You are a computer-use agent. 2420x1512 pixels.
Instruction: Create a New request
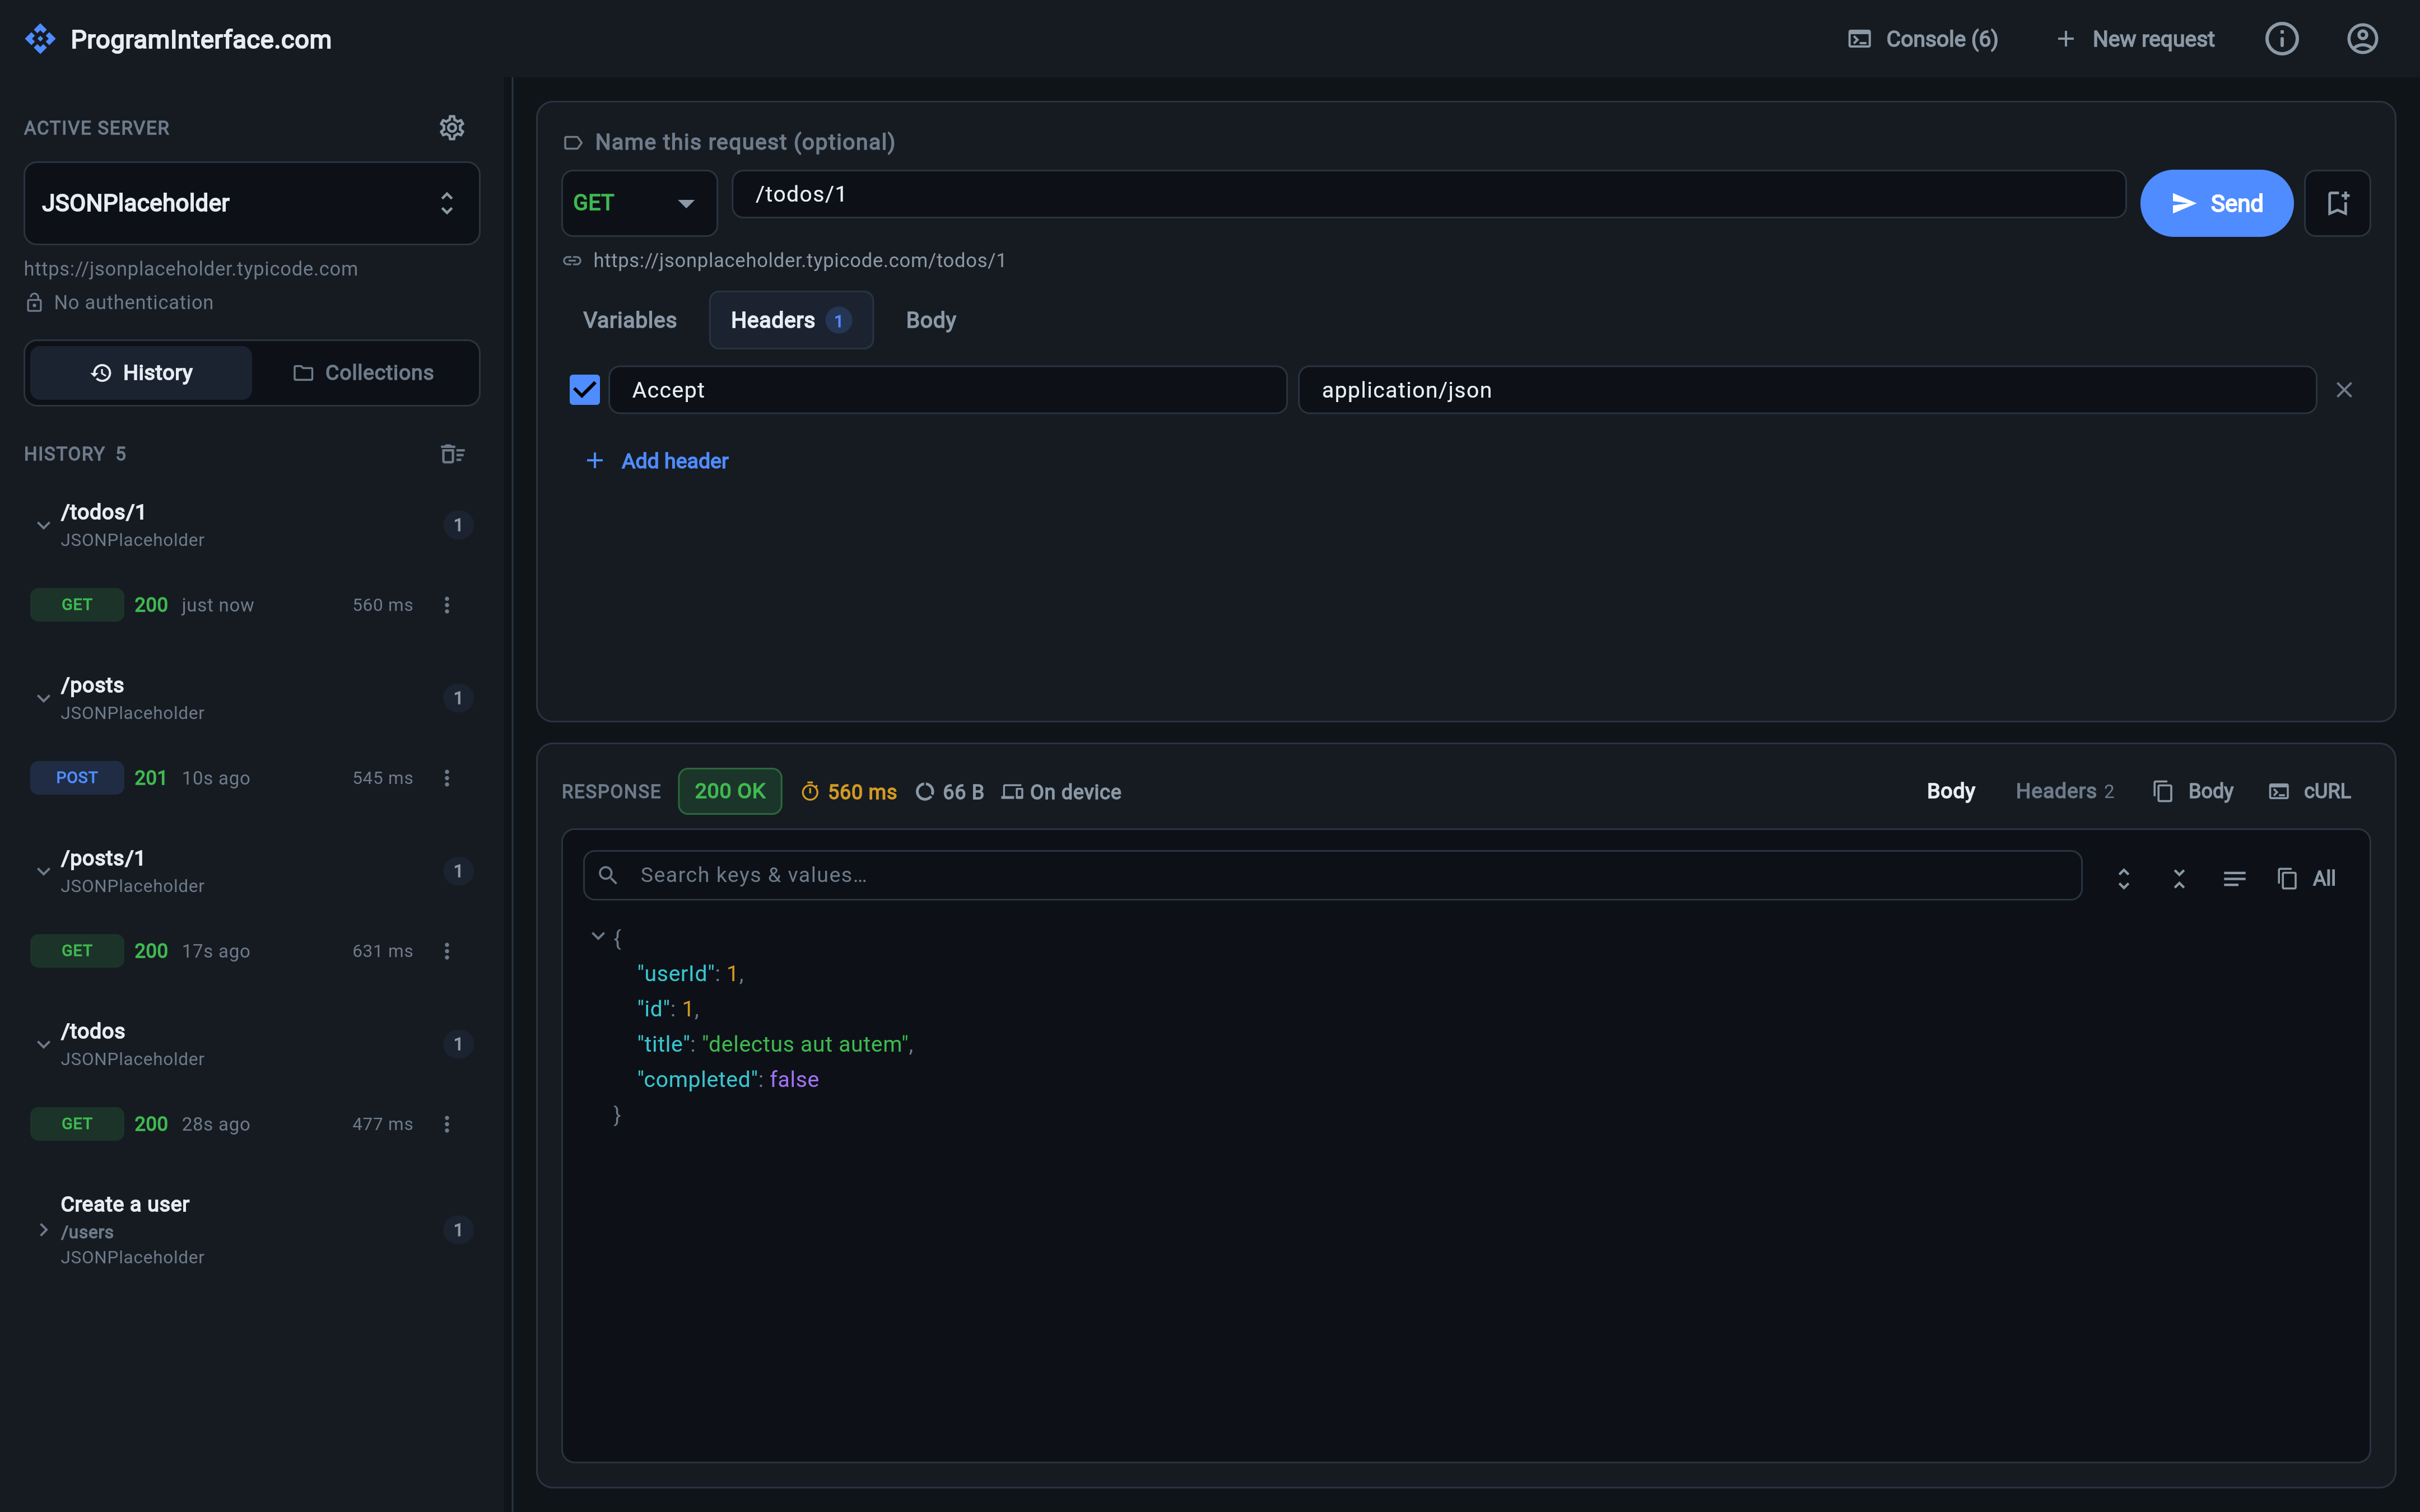point(2136,39)
